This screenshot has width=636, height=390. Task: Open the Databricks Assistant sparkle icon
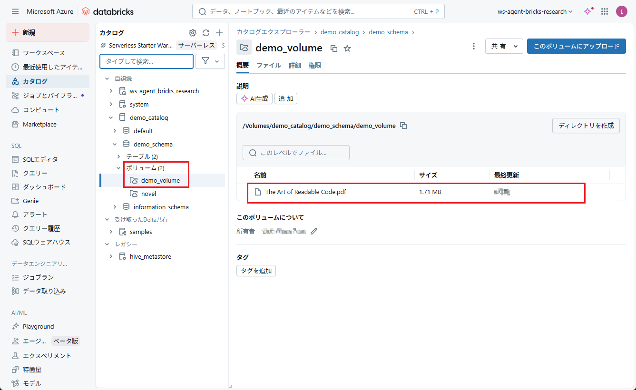588,11
